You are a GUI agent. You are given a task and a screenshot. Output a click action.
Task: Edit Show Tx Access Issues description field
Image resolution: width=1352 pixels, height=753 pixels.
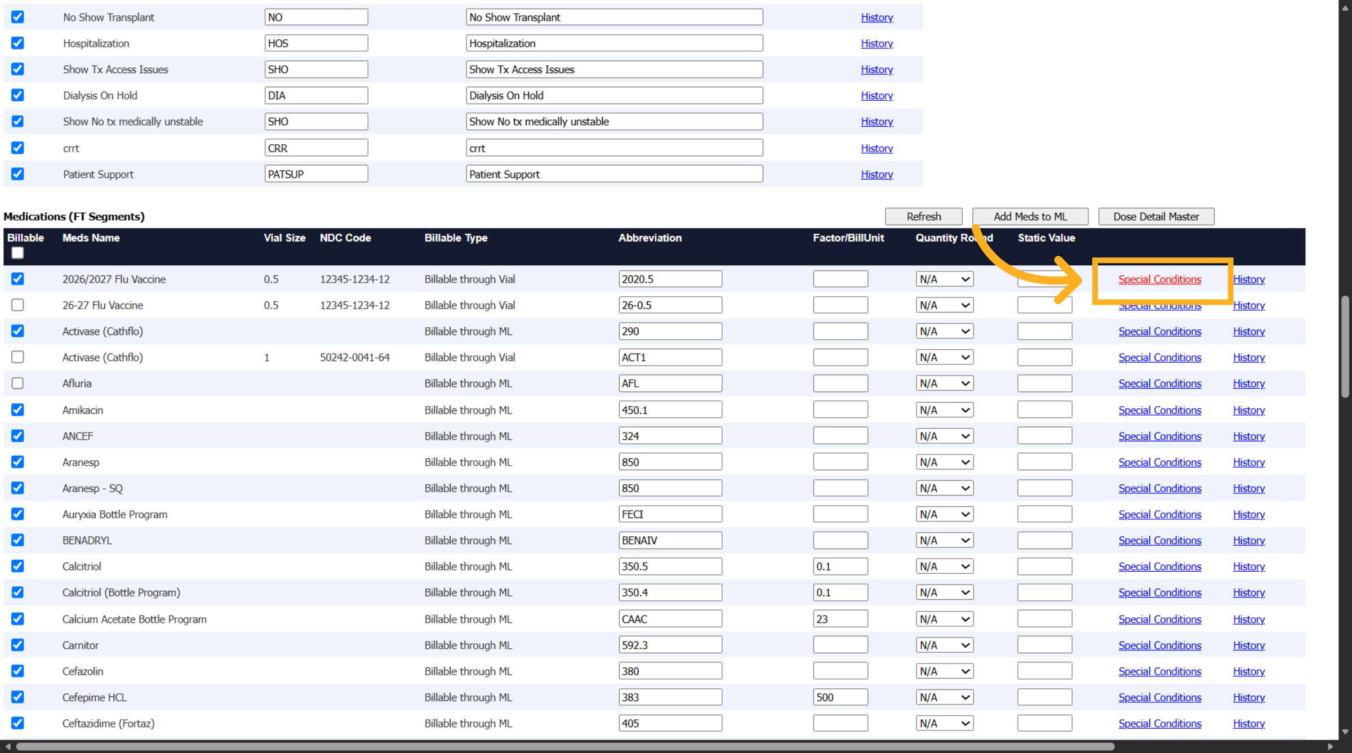point(615,69)
